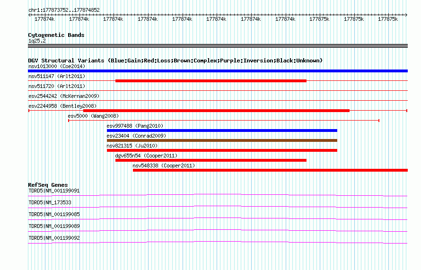The image size is (421, 270).
Task: Click the esv2244958 (Bentley2008) label
Action: [x=62, y=106]
